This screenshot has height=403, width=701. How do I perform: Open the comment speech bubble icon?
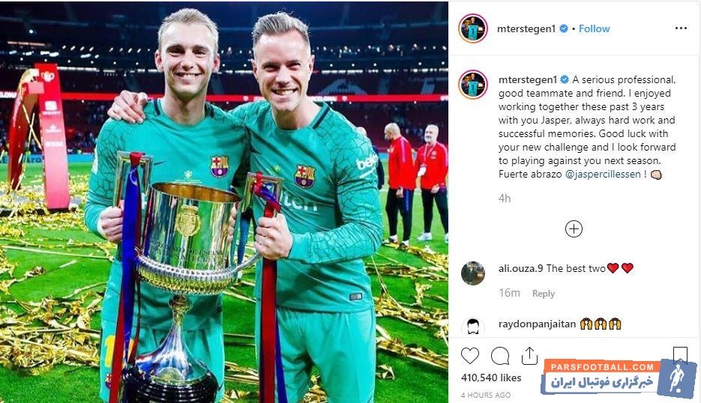[x=500, y=356]
